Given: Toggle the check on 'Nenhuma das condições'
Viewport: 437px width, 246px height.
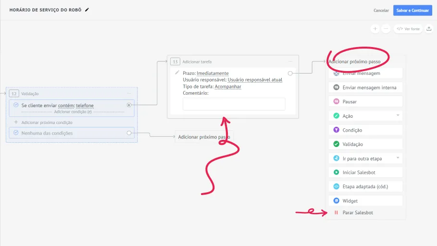Looking at the screenshot, I should point(16,133).
